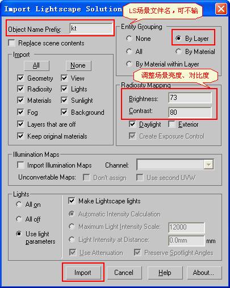Toggle the Lights import checkbox
The width and height of the screenshot is (230, 288).
pyautogui.click(x=64, y=89)
